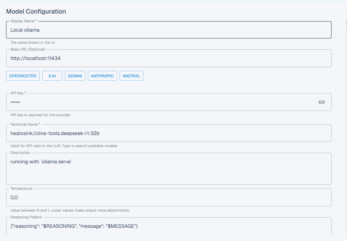Focus the Temperature value field
This screenshot has height=241, width=347.
click(x=168, y=198)
